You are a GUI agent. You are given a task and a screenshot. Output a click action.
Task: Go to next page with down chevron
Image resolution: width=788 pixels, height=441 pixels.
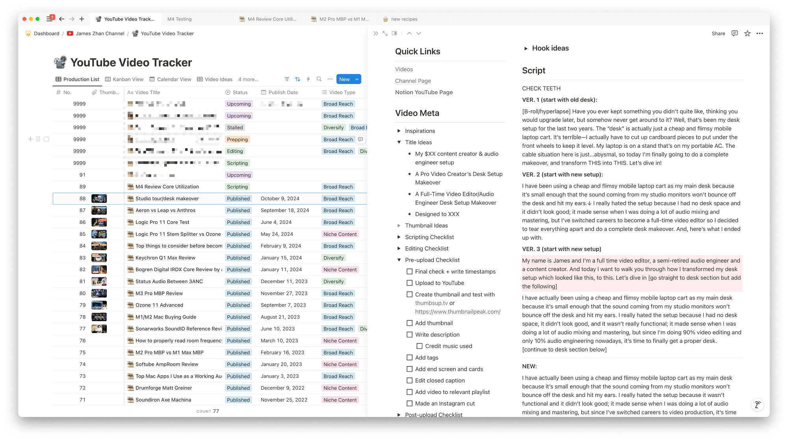[419, 33]
